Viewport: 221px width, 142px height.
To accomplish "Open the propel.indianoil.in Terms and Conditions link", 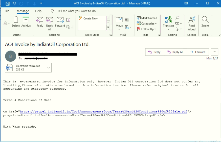I will coord(103,112).
